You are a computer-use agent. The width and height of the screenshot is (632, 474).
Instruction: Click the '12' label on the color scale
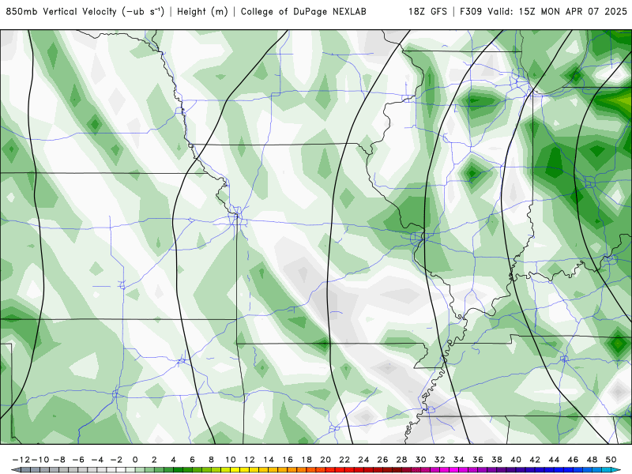[x=250, y=460]
